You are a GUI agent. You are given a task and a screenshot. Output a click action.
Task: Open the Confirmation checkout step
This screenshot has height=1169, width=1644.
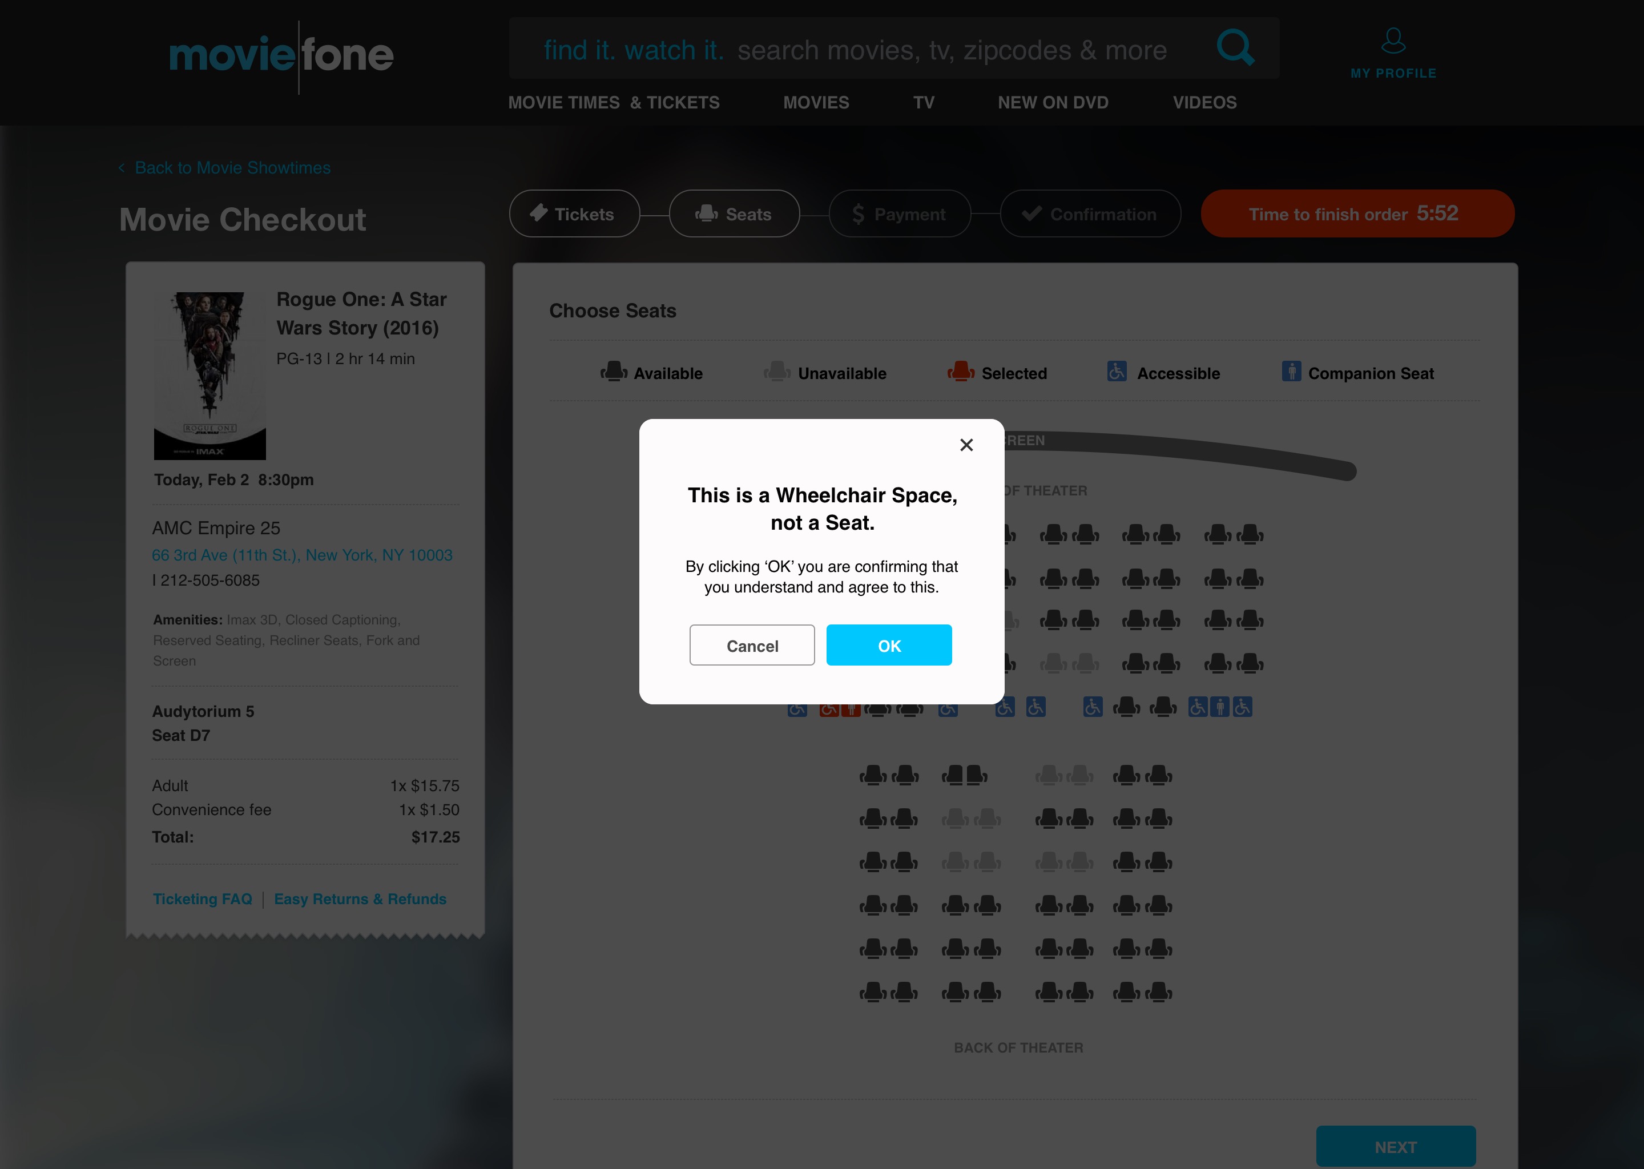click(x=1090, y=214)
